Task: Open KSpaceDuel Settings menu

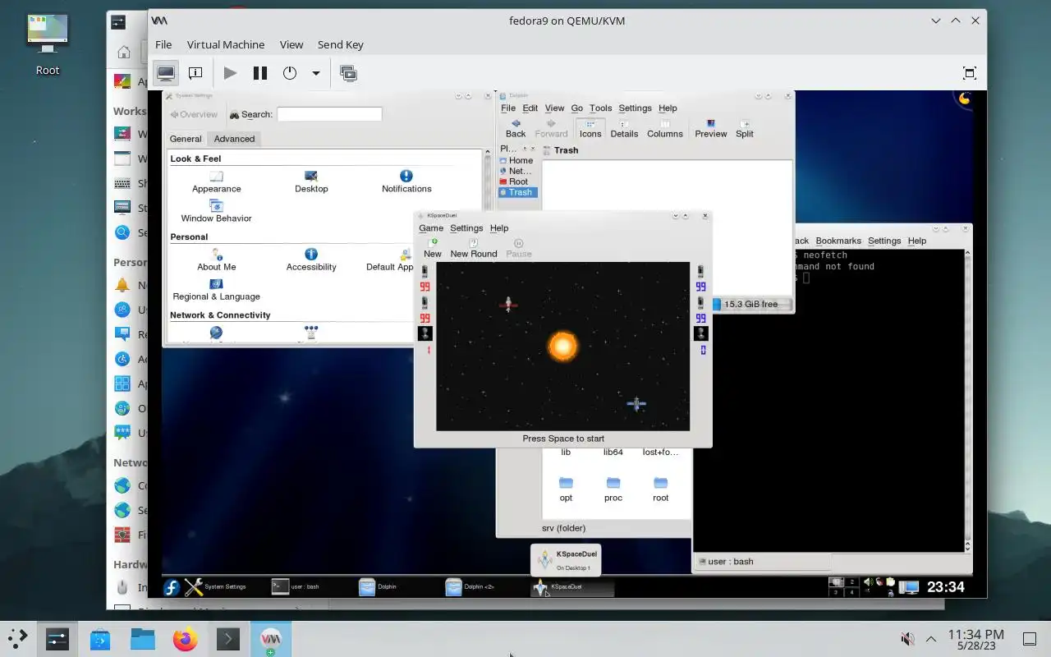Action: point(466,228)
